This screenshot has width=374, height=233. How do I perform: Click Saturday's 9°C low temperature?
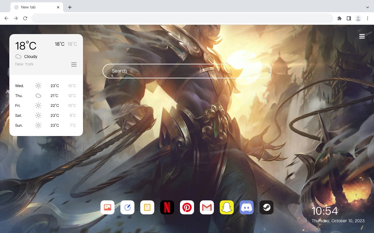[73, 115]
